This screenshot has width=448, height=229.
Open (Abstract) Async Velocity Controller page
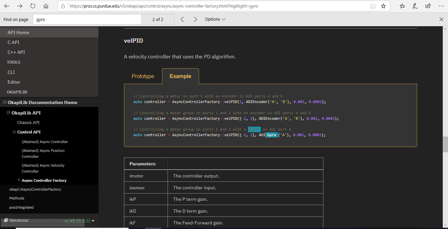pyautogui.click(x=43, y=168)
